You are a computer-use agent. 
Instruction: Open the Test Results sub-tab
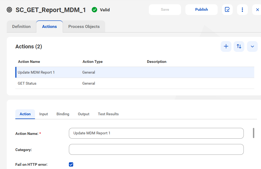[108, 114]
